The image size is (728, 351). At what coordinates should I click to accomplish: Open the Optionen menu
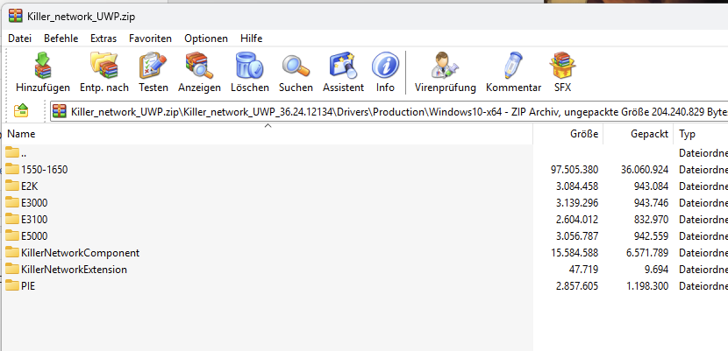pyautogui.click(x=206, y=39)
